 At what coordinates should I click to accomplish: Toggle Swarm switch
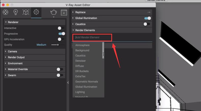click(60, 75)
